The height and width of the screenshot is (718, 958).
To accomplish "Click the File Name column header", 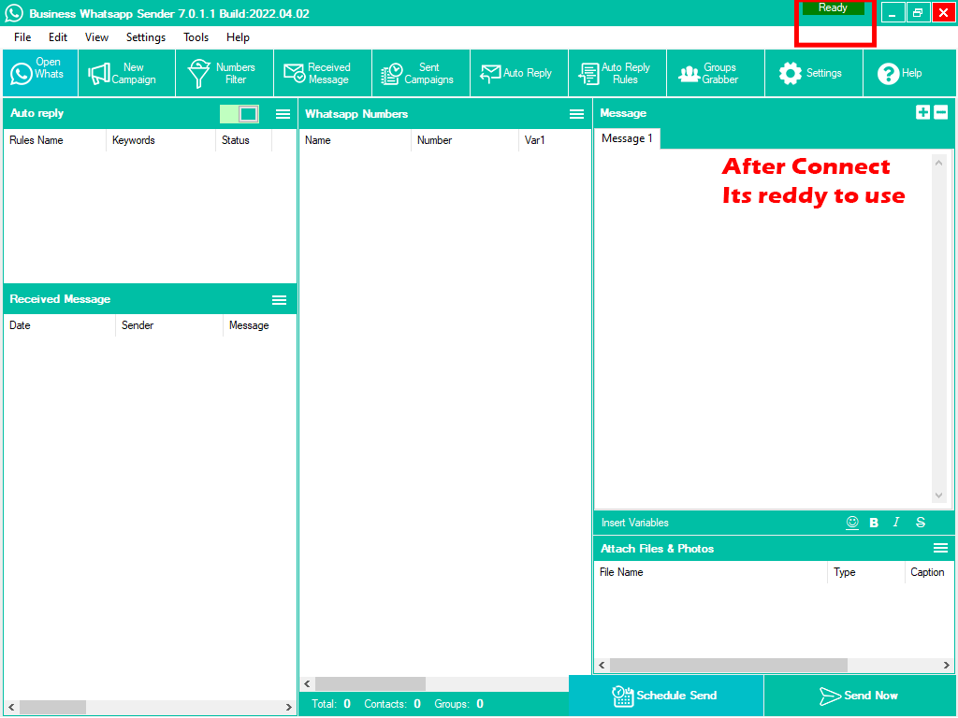I will (x=711, y=572).
